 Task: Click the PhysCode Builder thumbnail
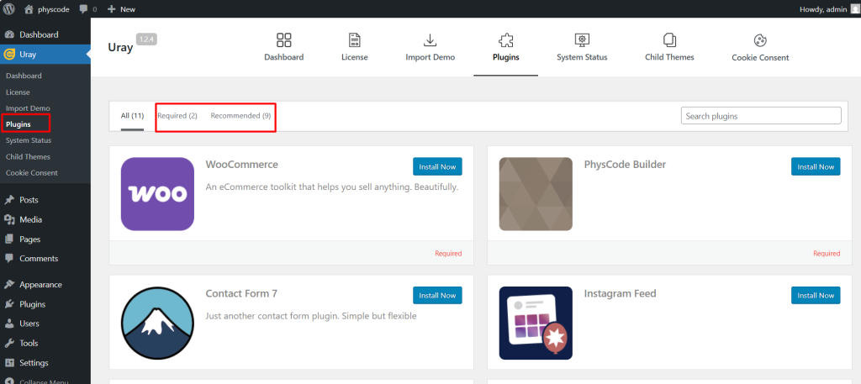(536, 194)
